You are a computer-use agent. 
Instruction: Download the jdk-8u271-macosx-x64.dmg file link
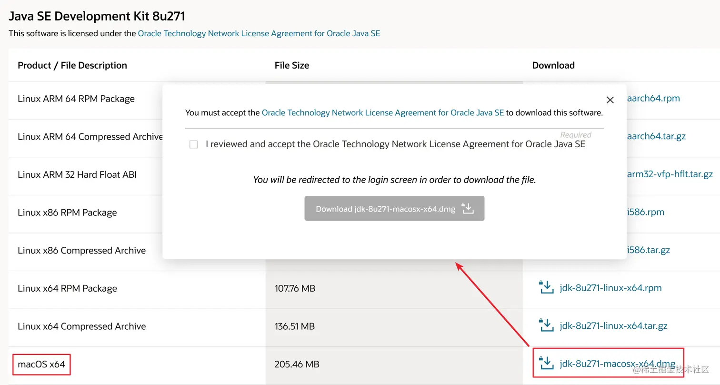(x=618, y=364)
